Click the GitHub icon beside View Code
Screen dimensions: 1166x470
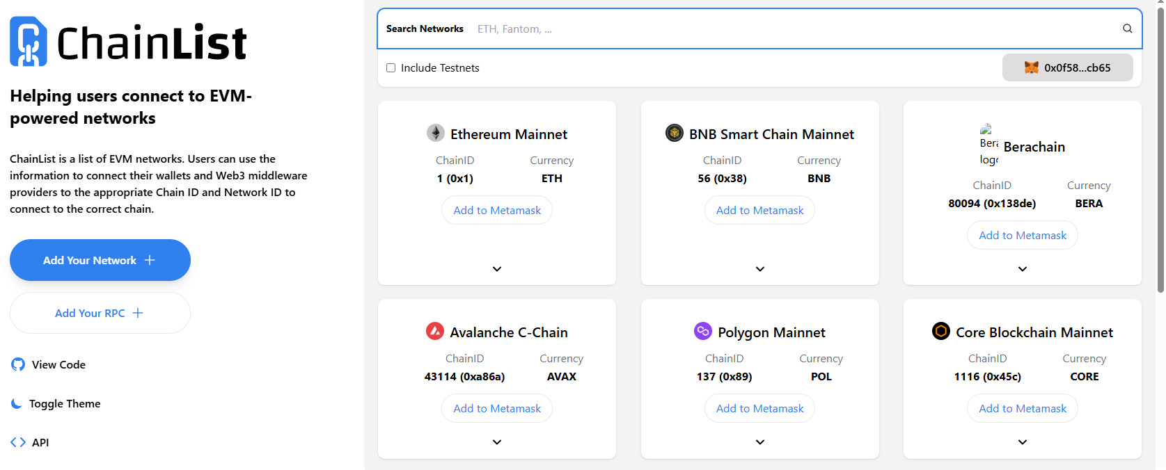18,364
